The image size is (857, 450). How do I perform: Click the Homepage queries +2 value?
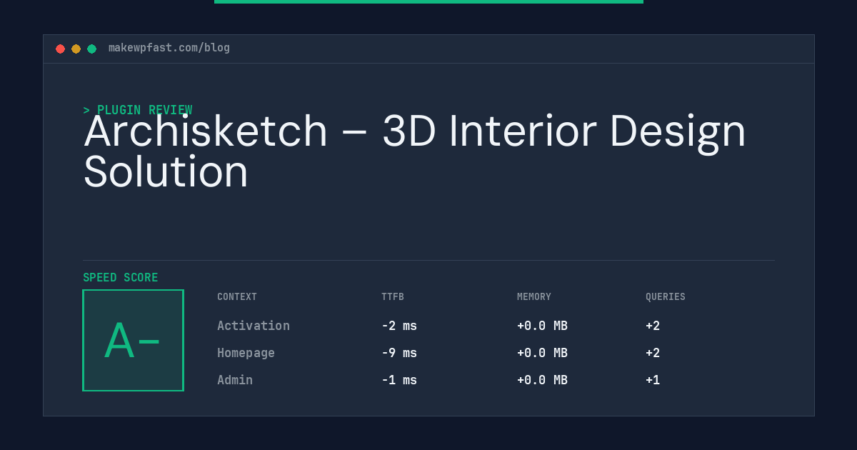(653, 353)
